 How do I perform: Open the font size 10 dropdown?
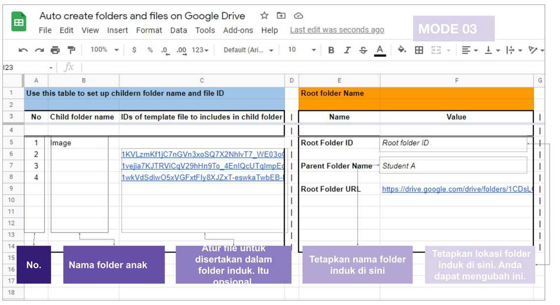[x=302, y=50]
